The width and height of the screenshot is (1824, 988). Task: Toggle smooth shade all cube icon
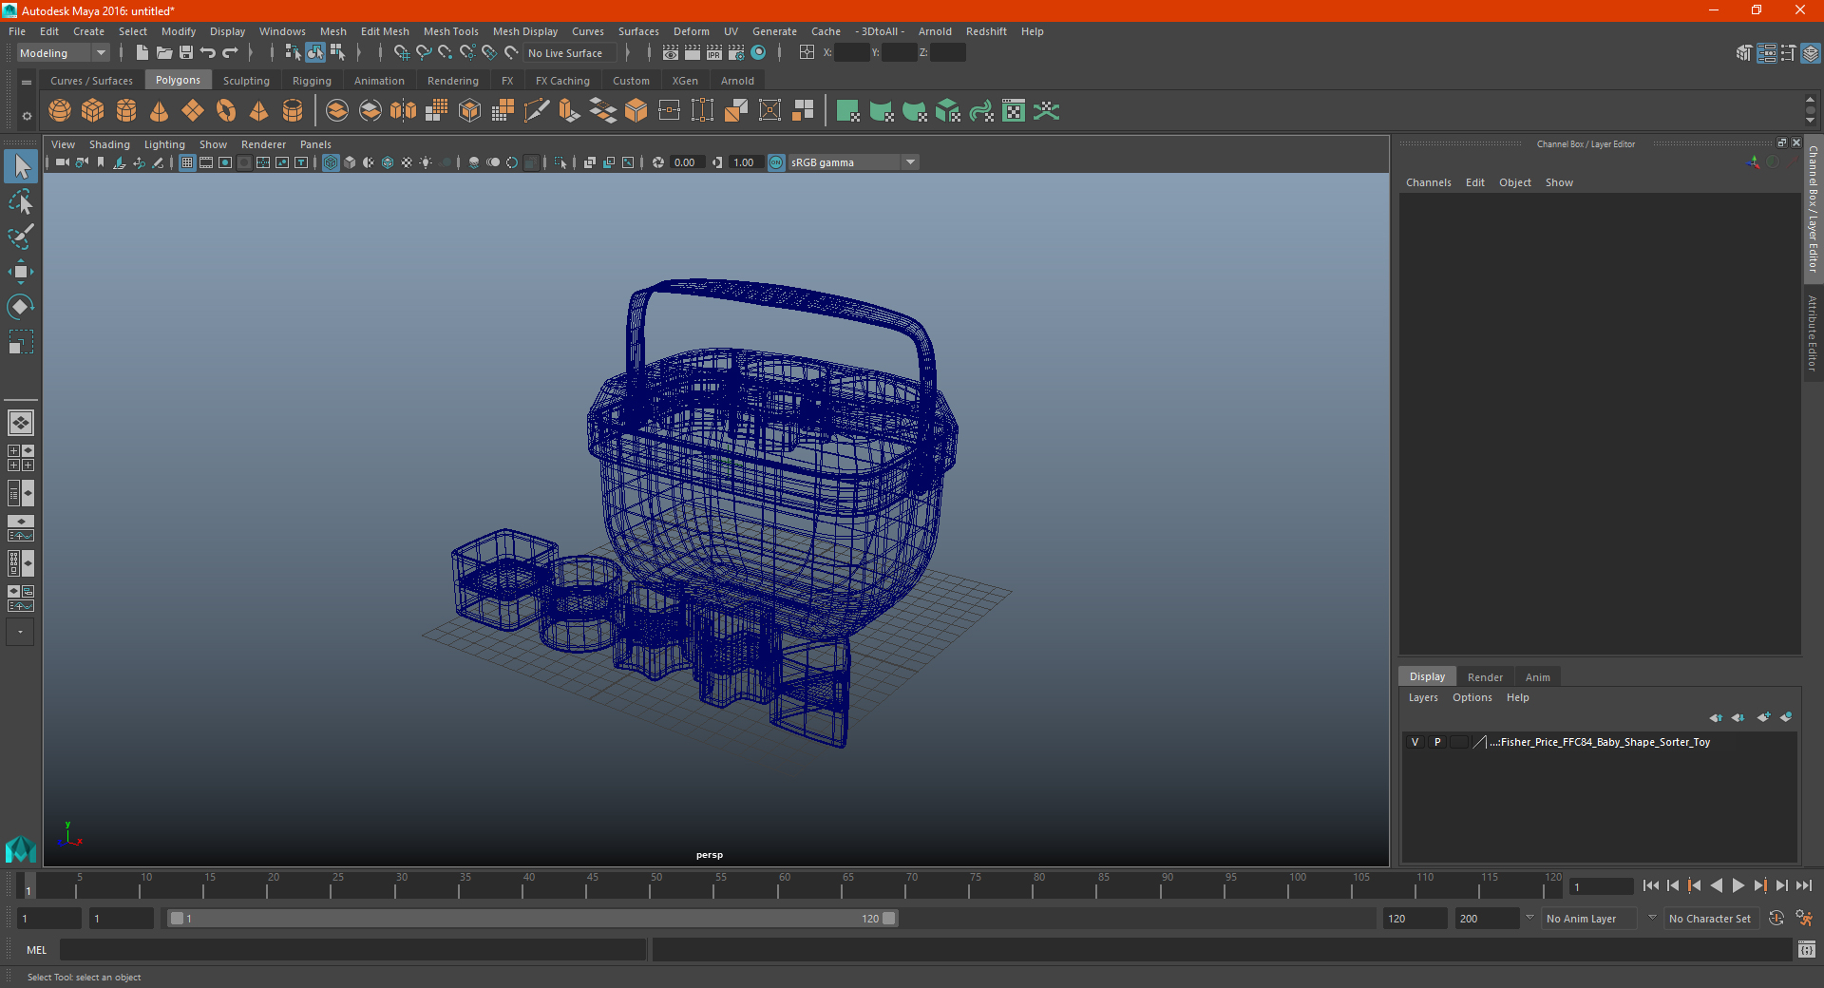point(350,162)
